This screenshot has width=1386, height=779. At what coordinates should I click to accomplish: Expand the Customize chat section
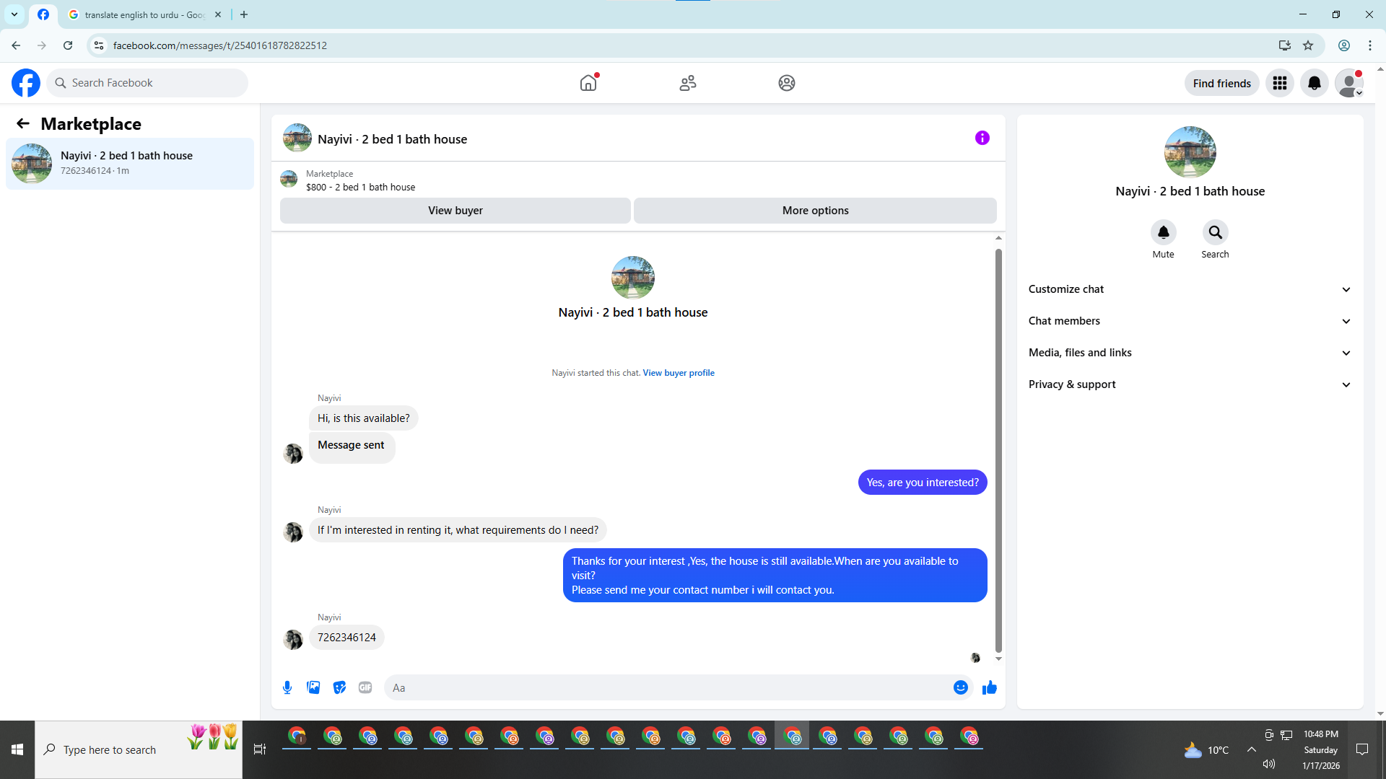coord(1189,289)
